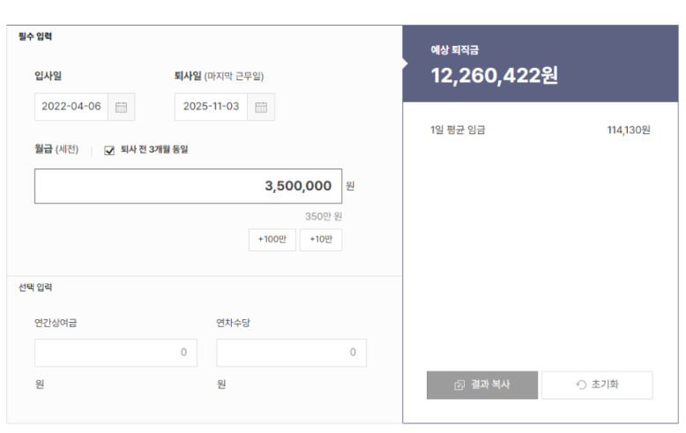Click the 퇴사일 (마지막 근무일) label

219,76
